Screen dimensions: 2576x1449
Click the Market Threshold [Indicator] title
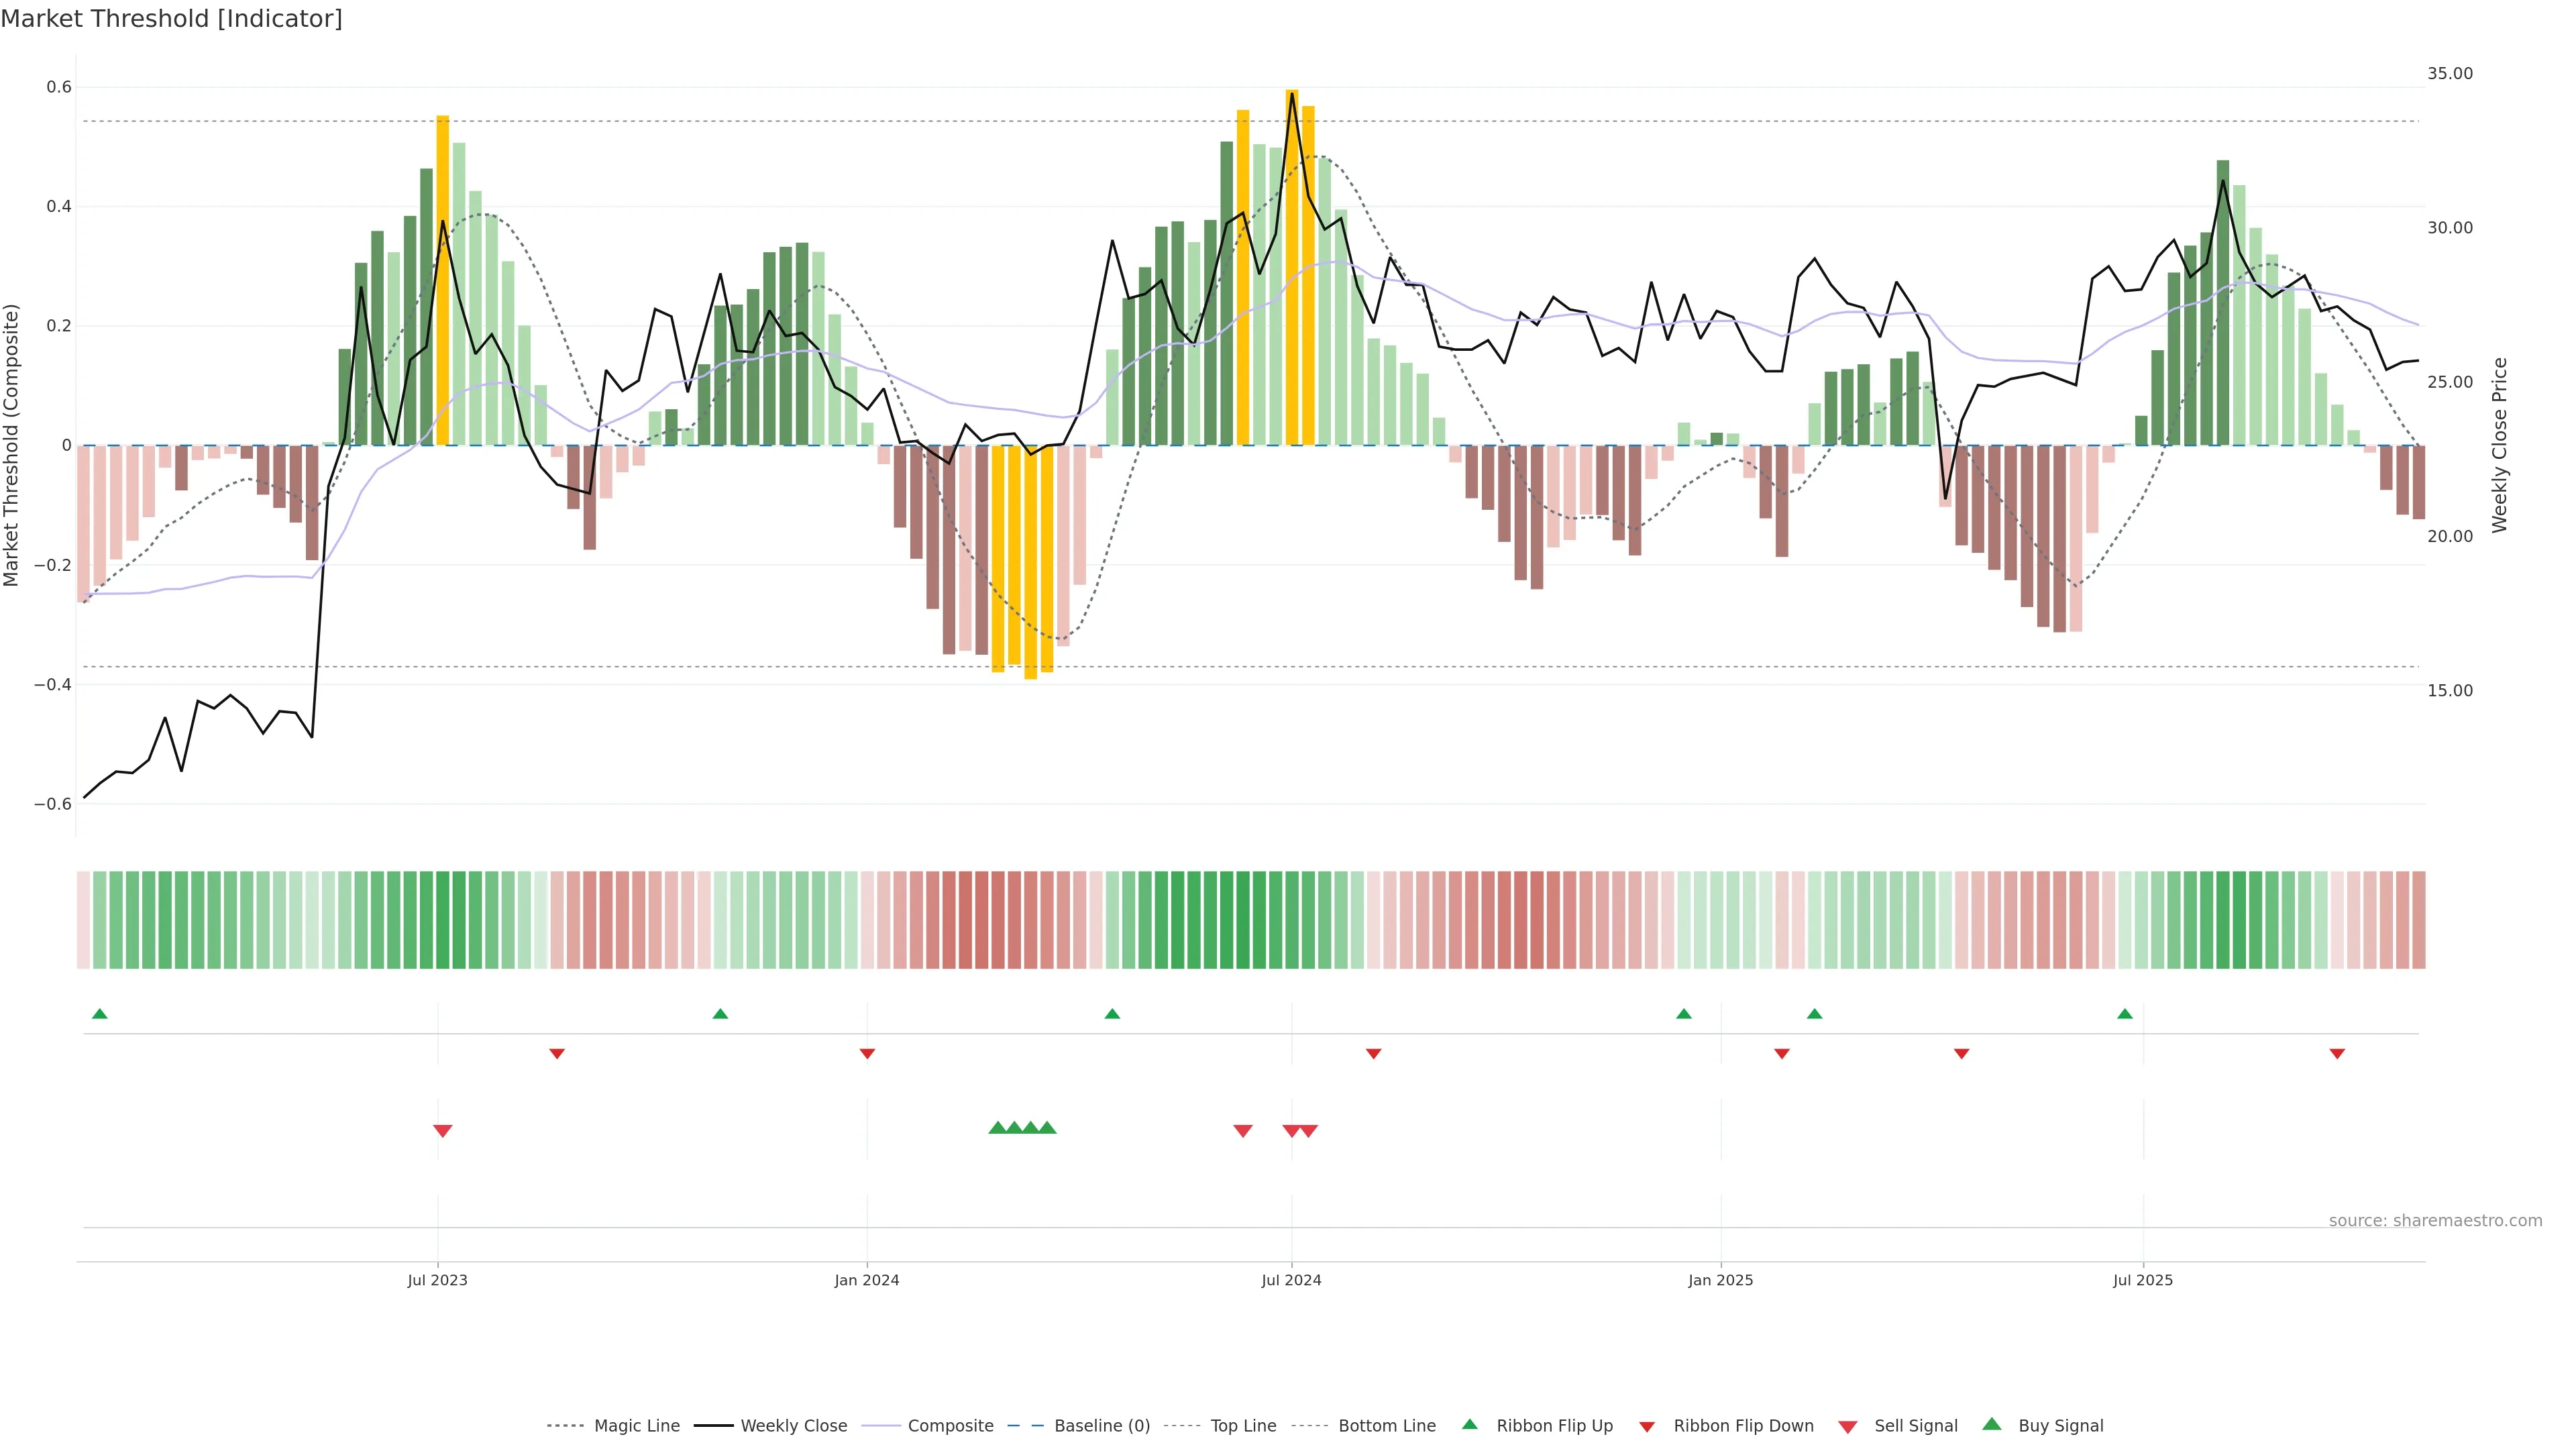point(171,19)
